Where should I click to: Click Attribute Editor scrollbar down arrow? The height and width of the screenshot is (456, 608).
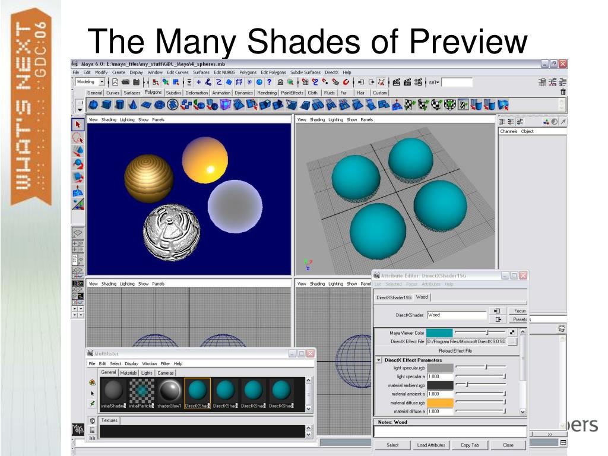[522, 412]
